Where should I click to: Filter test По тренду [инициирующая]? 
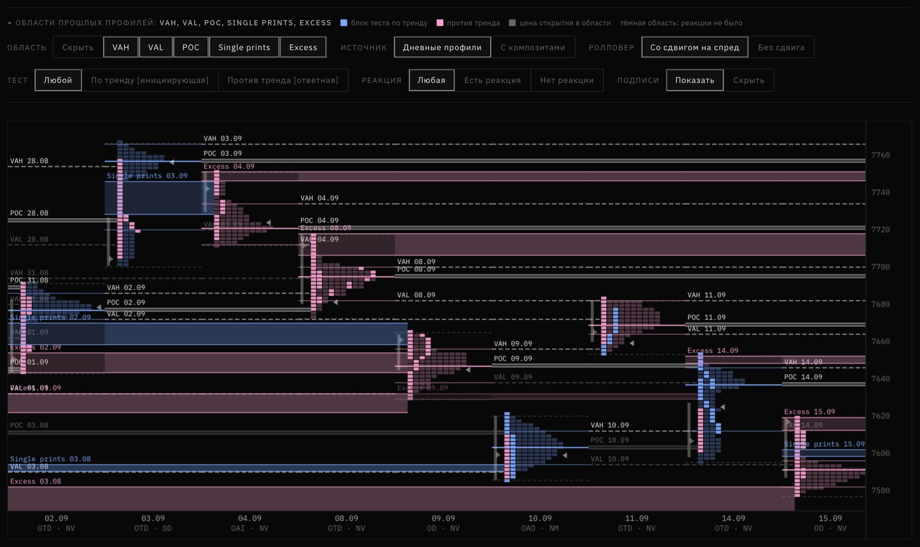pyautogui.click(x=150, y=80)
